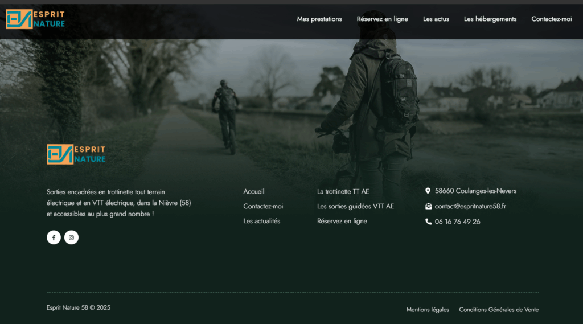Open the Instagram social icon
The image size is (583, 324).
pos(71,237)
